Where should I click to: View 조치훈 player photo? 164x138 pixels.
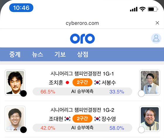15,82
